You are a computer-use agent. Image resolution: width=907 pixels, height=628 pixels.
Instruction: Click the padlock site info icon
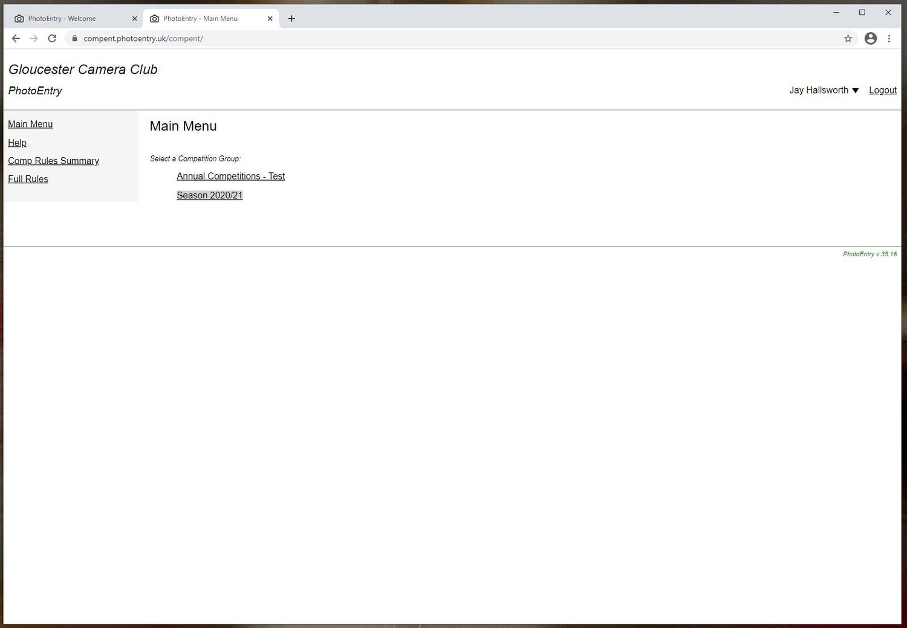(x=74, y=39)
